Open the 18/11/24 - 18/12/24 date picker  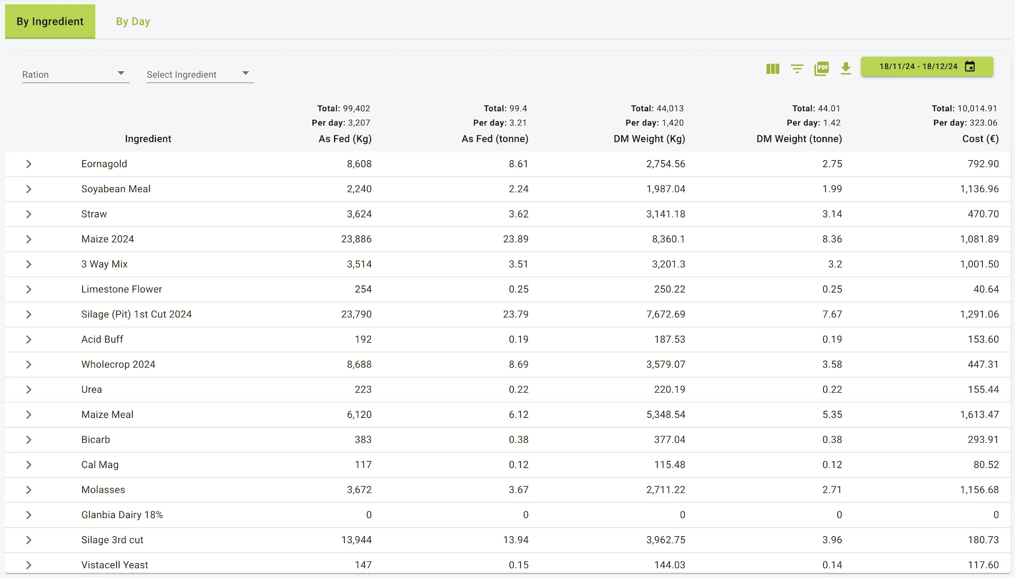[x=918, y=67]
